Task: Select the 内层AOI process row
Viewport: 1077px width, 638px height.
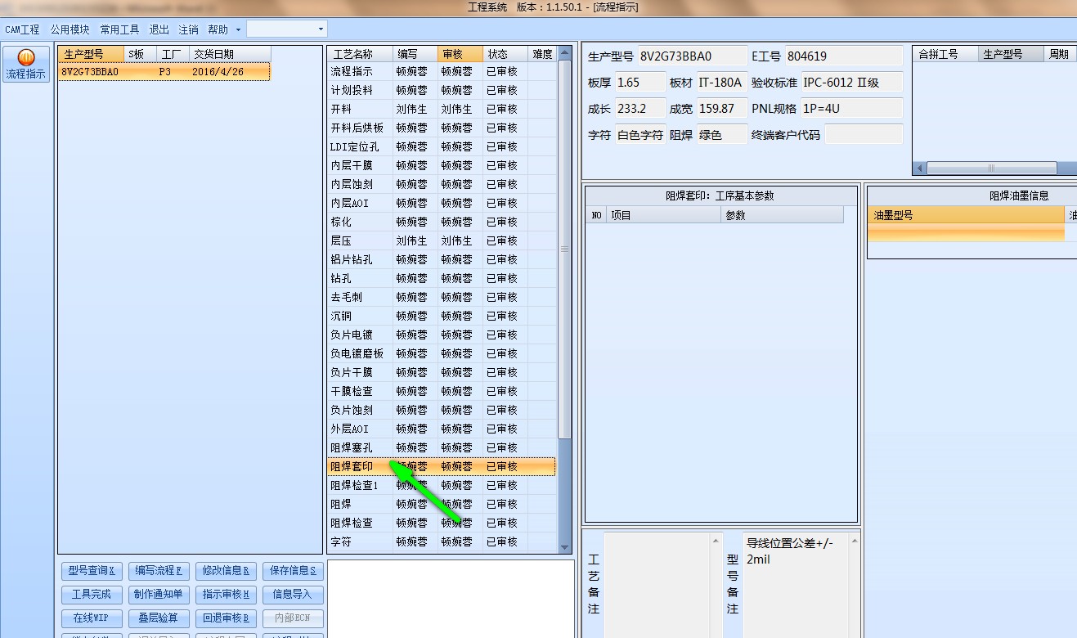Action: pyautogui.click(x=442, y=203)
